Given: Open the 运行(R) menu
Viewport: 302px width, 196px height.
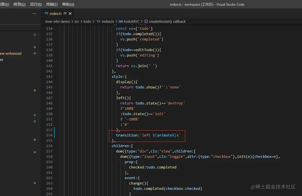Looking at the screenshot, I should pos(36,4).
